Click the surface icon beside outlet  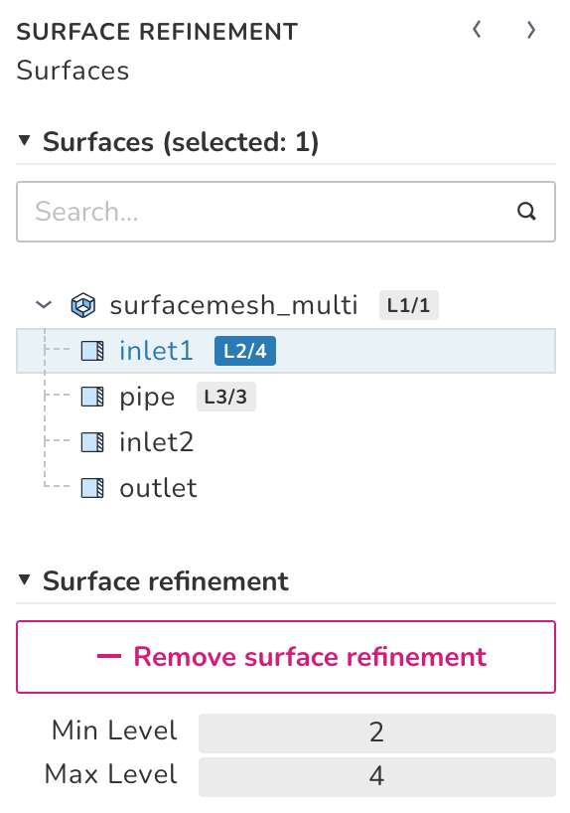pyautogui.click(x=92, y=488)
